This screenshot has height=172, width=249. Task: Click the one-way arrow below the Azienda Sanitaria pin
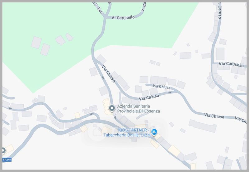pyautogui.click(x=115, y=117)
